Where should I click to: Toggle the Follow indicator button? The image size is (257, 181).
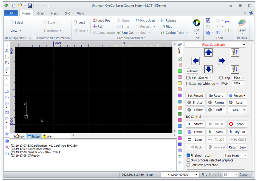point(196,110)
